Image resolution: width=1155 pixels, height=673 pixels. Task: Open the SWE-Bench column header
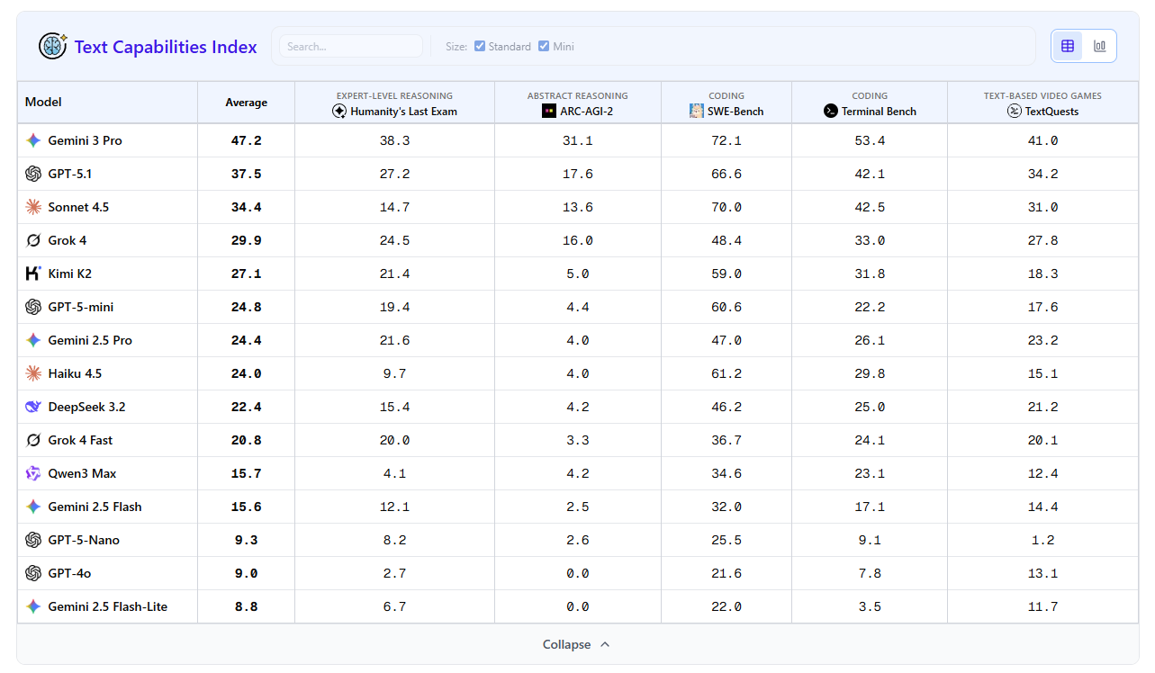point(726,103)
